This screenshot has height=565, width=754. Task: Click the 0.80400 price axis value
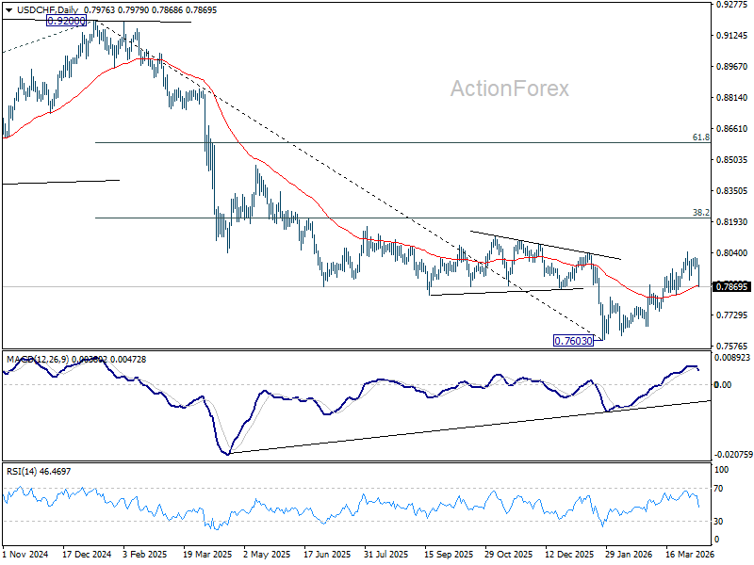pos(732,252)
